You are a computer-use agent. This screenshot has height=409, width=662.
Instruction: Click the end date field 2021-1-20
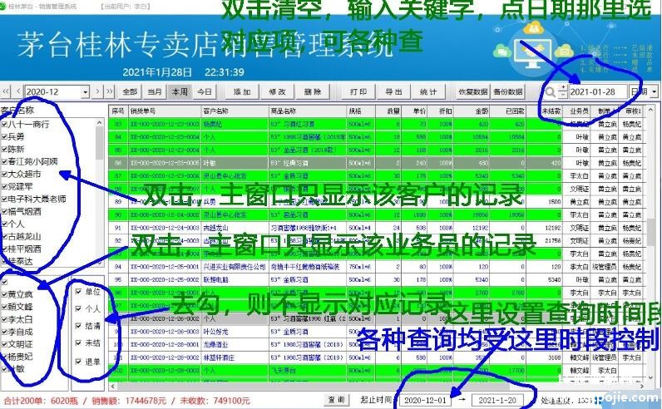click(x=497, y=400)
